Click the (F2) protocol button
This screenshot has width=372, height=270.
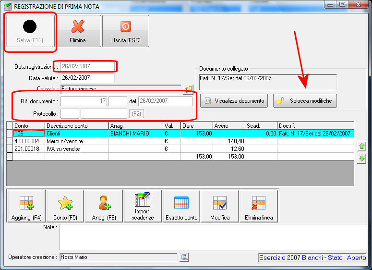point(136,114)
